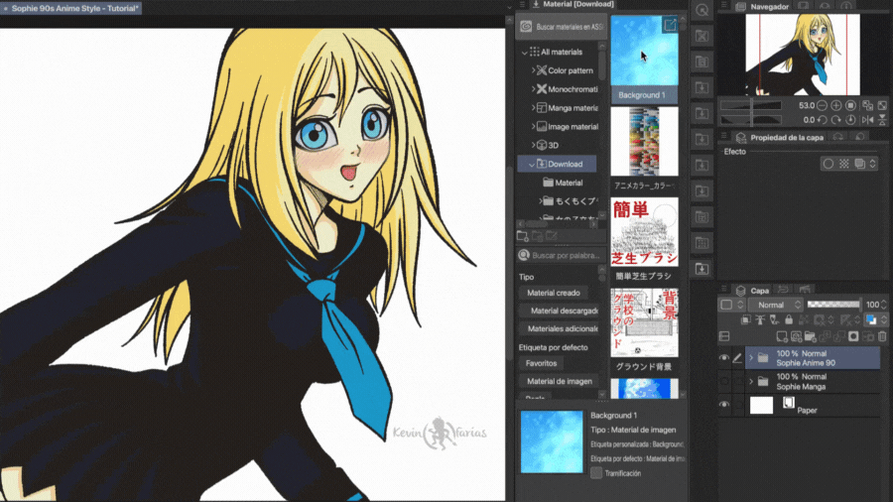Click layer color effect icon in Efecto
Image resolution: width=893 pixels, height=502 pixels.
(860, 164)
